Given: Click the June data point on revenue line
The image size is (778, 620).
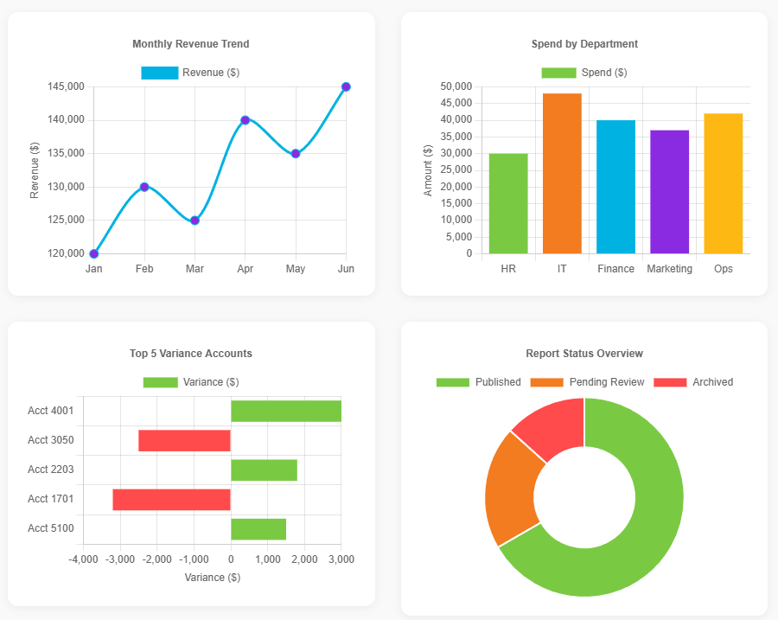Looking at the screenshot, I should point(346,86).
